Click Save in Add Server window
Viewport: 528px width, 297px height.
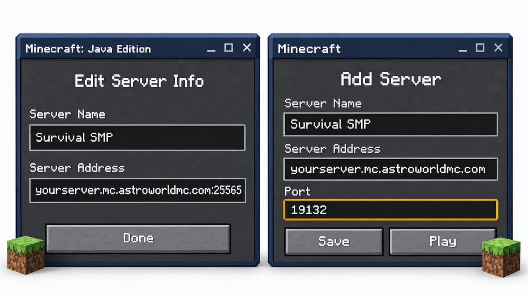334,241
